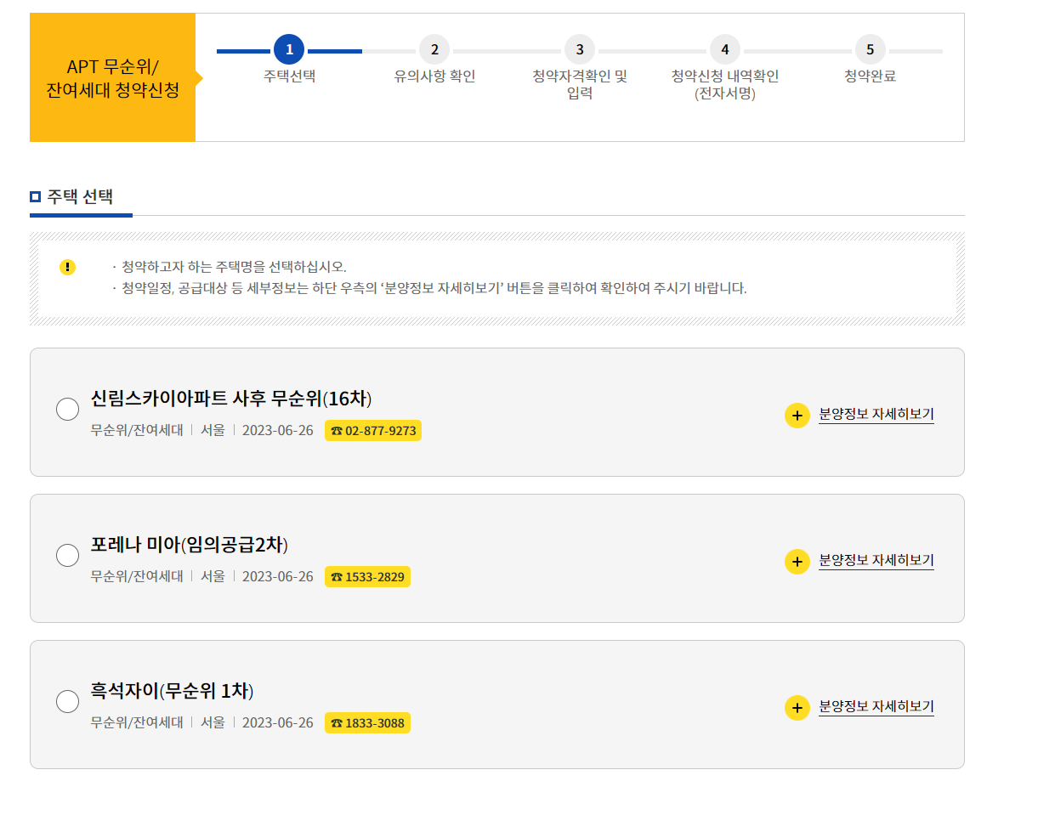Select the 포레나 미아(임의공급2차) radio button
1055x832 pixels.
pyautogui.click(x=68, y=556)
